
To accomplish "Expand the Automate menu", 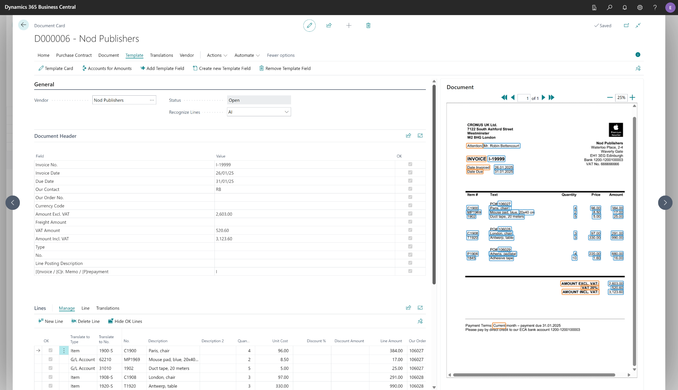I will (x=247, y=55).
